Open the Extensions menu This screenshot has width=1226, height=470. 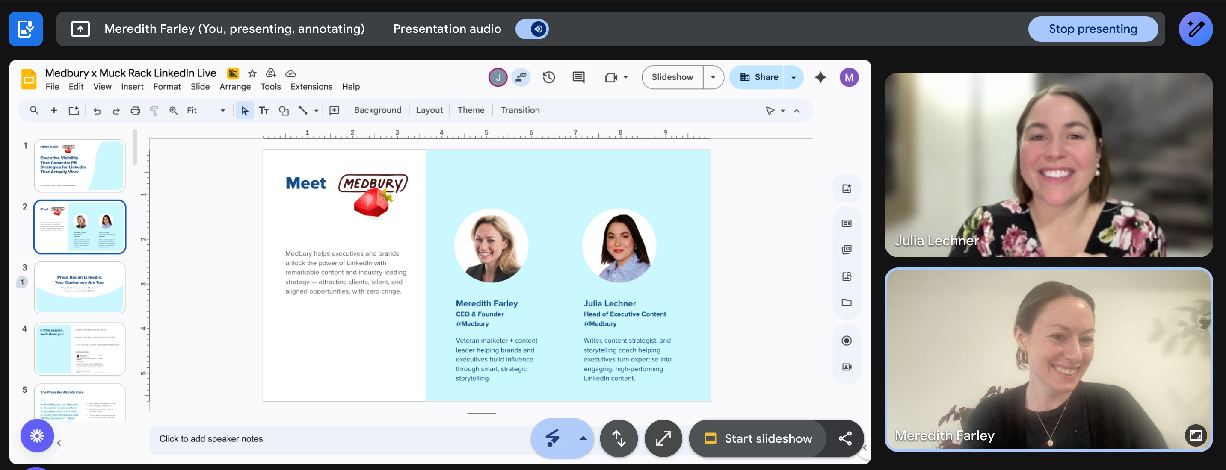311,87
